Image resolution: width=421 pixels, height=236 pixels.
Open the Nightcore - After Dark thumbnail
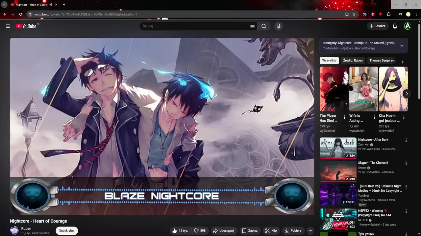click(x=338, y=148)
